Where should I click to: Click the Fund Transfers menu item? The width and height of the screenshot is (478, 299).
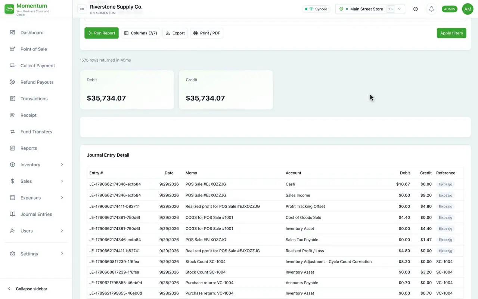[36, 132]
